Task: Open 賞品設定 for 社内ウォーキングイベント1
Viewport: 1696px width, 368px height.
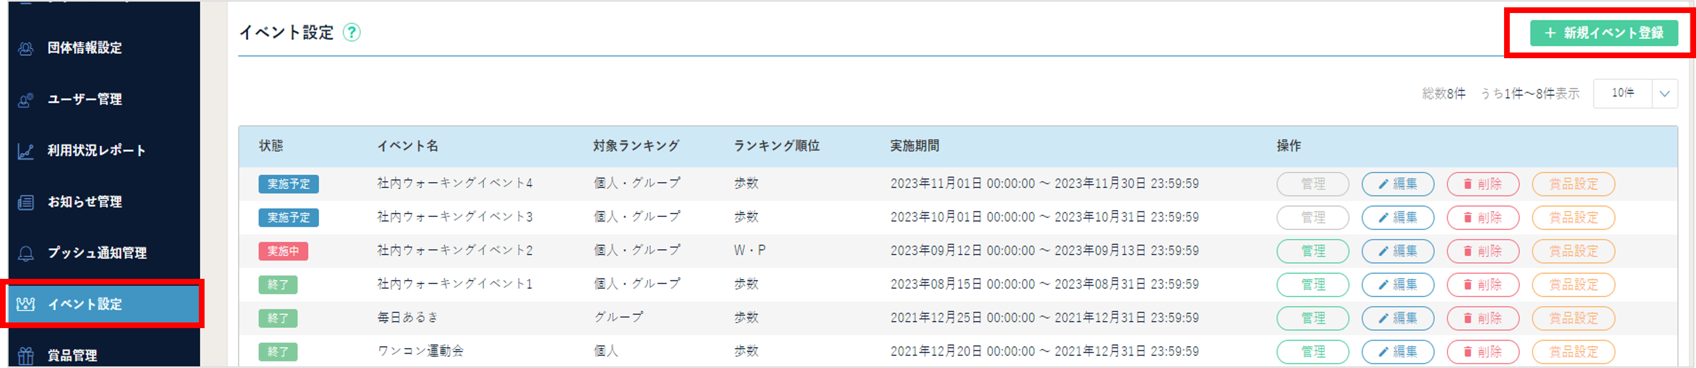Action: click(1573, 285)
